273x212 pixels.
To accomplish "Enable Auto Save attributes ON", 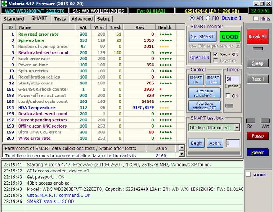I will (204, 93).
